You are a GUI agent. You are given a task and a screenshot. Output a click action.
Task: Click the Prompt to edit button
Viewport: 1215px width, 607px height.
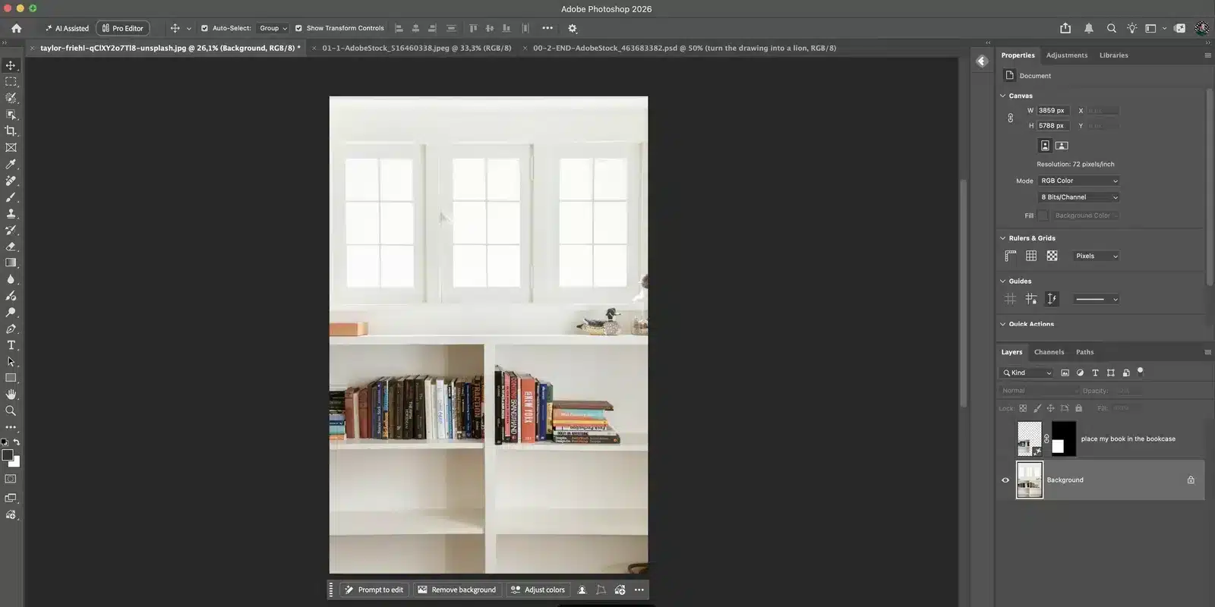coord(374,590)
